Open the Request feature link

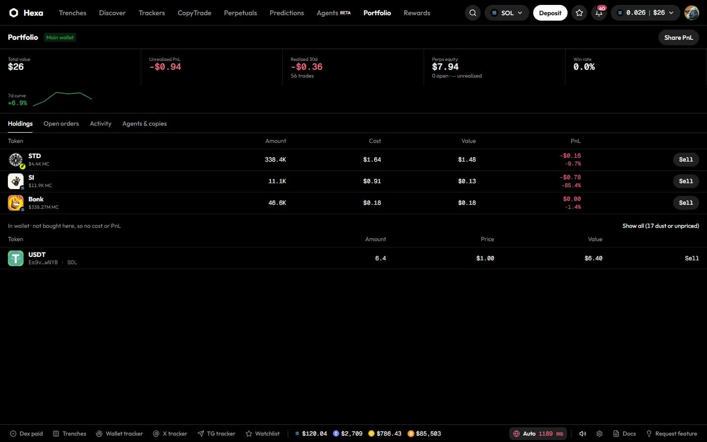click(672, 434)
